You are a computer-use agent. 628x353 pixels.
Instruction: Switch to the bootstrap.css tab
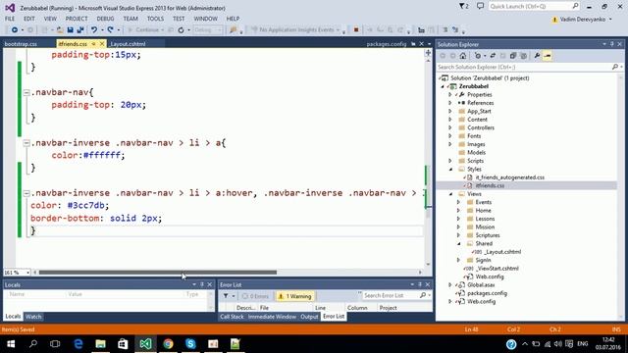point(21,44)
